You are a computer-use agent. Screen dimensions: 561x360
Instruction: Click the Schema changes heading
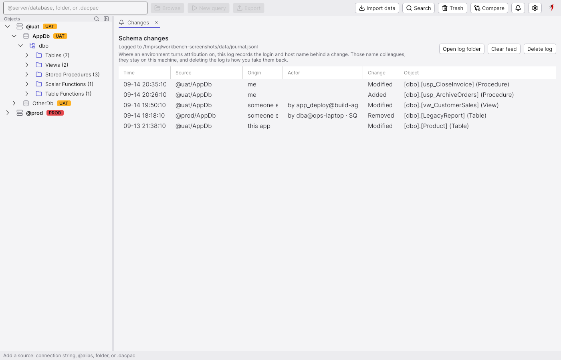tap(143, 38)
